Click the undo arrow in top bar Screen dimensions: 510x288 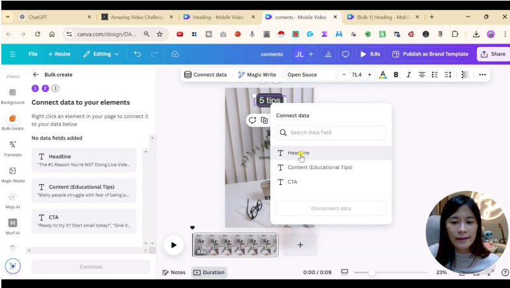137,54
